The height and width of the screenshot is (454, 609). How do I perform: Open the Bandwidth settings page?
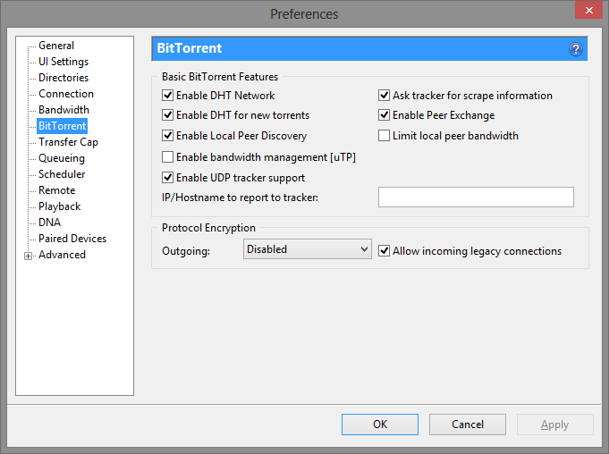pos(63,110)
